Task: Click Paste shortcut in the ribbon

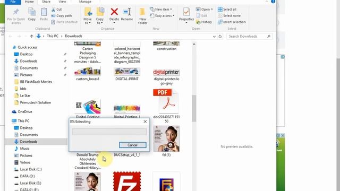Action: tap(64, 22)
